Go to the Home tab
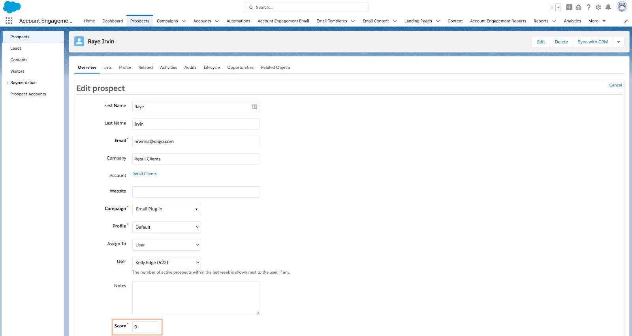Image resolution: width=632 pixels, height=336 pixels. coord(89,21)
